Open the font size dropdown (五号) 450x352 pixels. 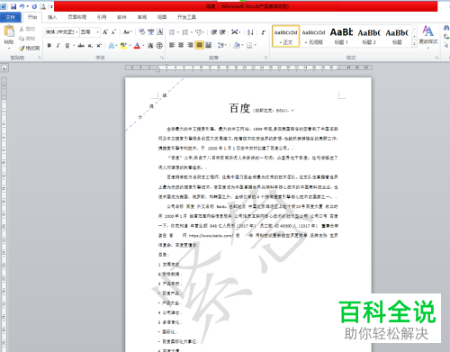pyautogui.click(x=97, y=32)
